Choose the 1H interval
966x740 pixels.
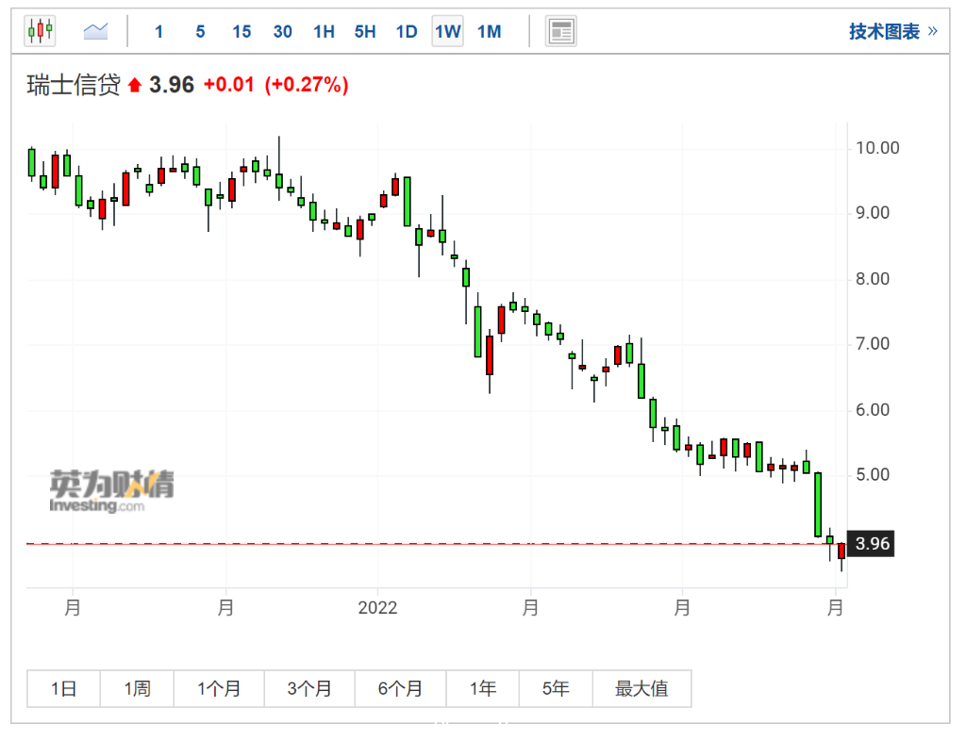pos(325,31)
